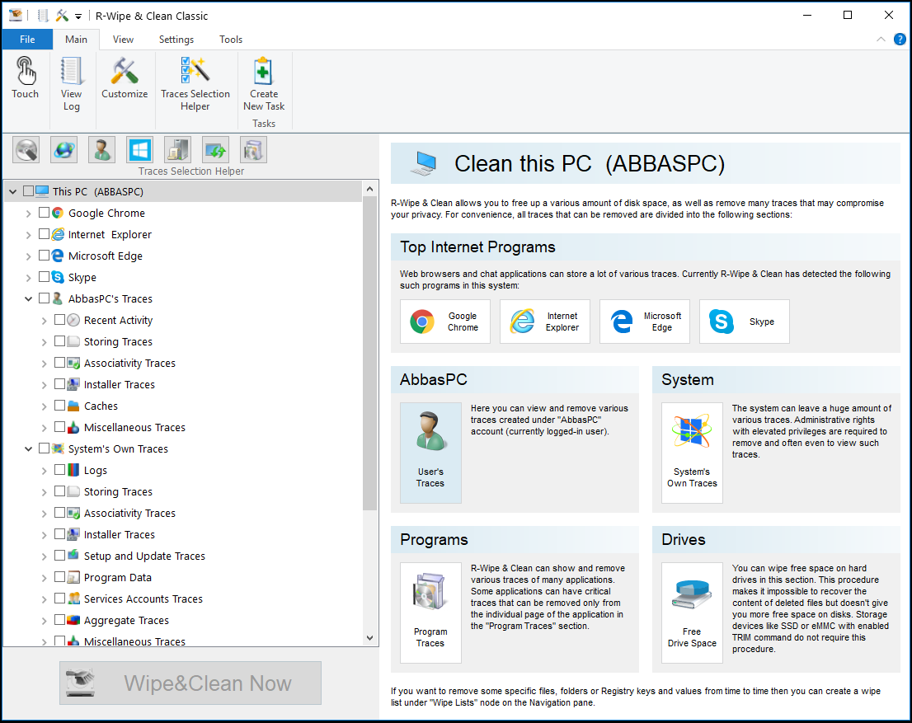Select the installer building helper icon

177,150
